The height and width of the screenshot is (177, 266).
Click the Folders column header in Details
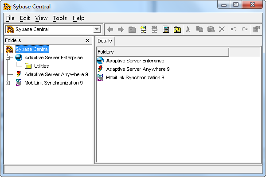(x=163, y=52)
